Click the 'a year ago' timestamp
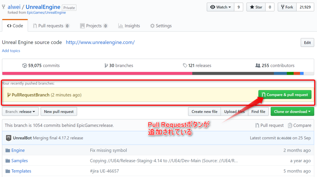317x177 pixels. pos(300,161)
